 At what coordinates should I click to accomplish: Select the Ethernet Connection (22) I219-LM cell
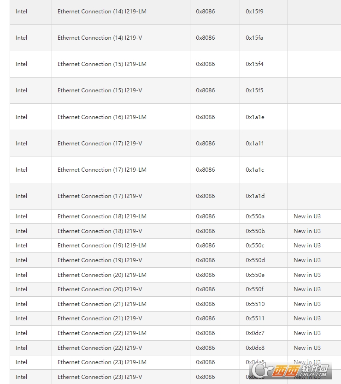pyautogui.click(x=102, y=333)
